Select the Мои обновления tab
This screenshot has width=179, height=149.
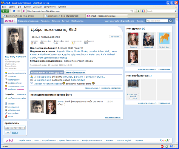[x=75, y=73]
